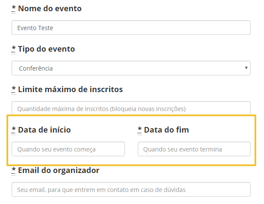
Task: Click the Limite máximo de inscritos label
Action: 70,89
